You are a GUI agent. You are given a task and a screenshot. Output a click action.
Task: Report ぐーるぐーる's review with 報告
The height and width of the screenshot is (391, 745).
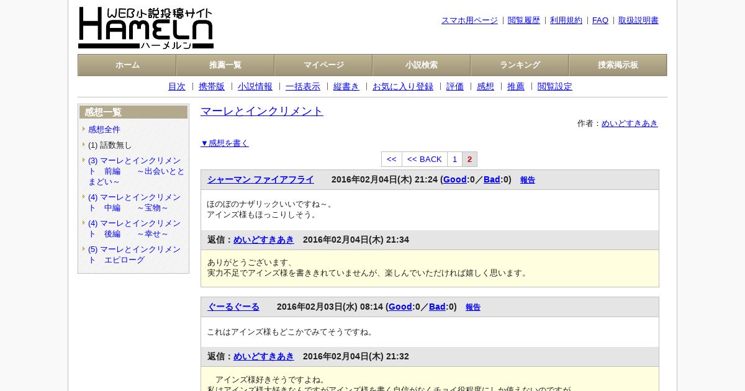(x=473, y=307)
